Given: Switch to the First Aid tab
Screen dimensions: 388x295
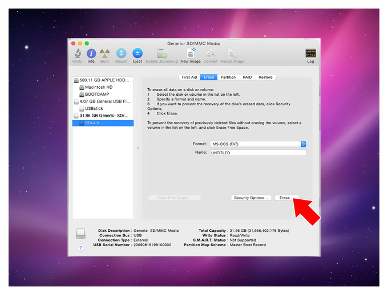Looking at the screenshot, I should click(x=189, y=77).
